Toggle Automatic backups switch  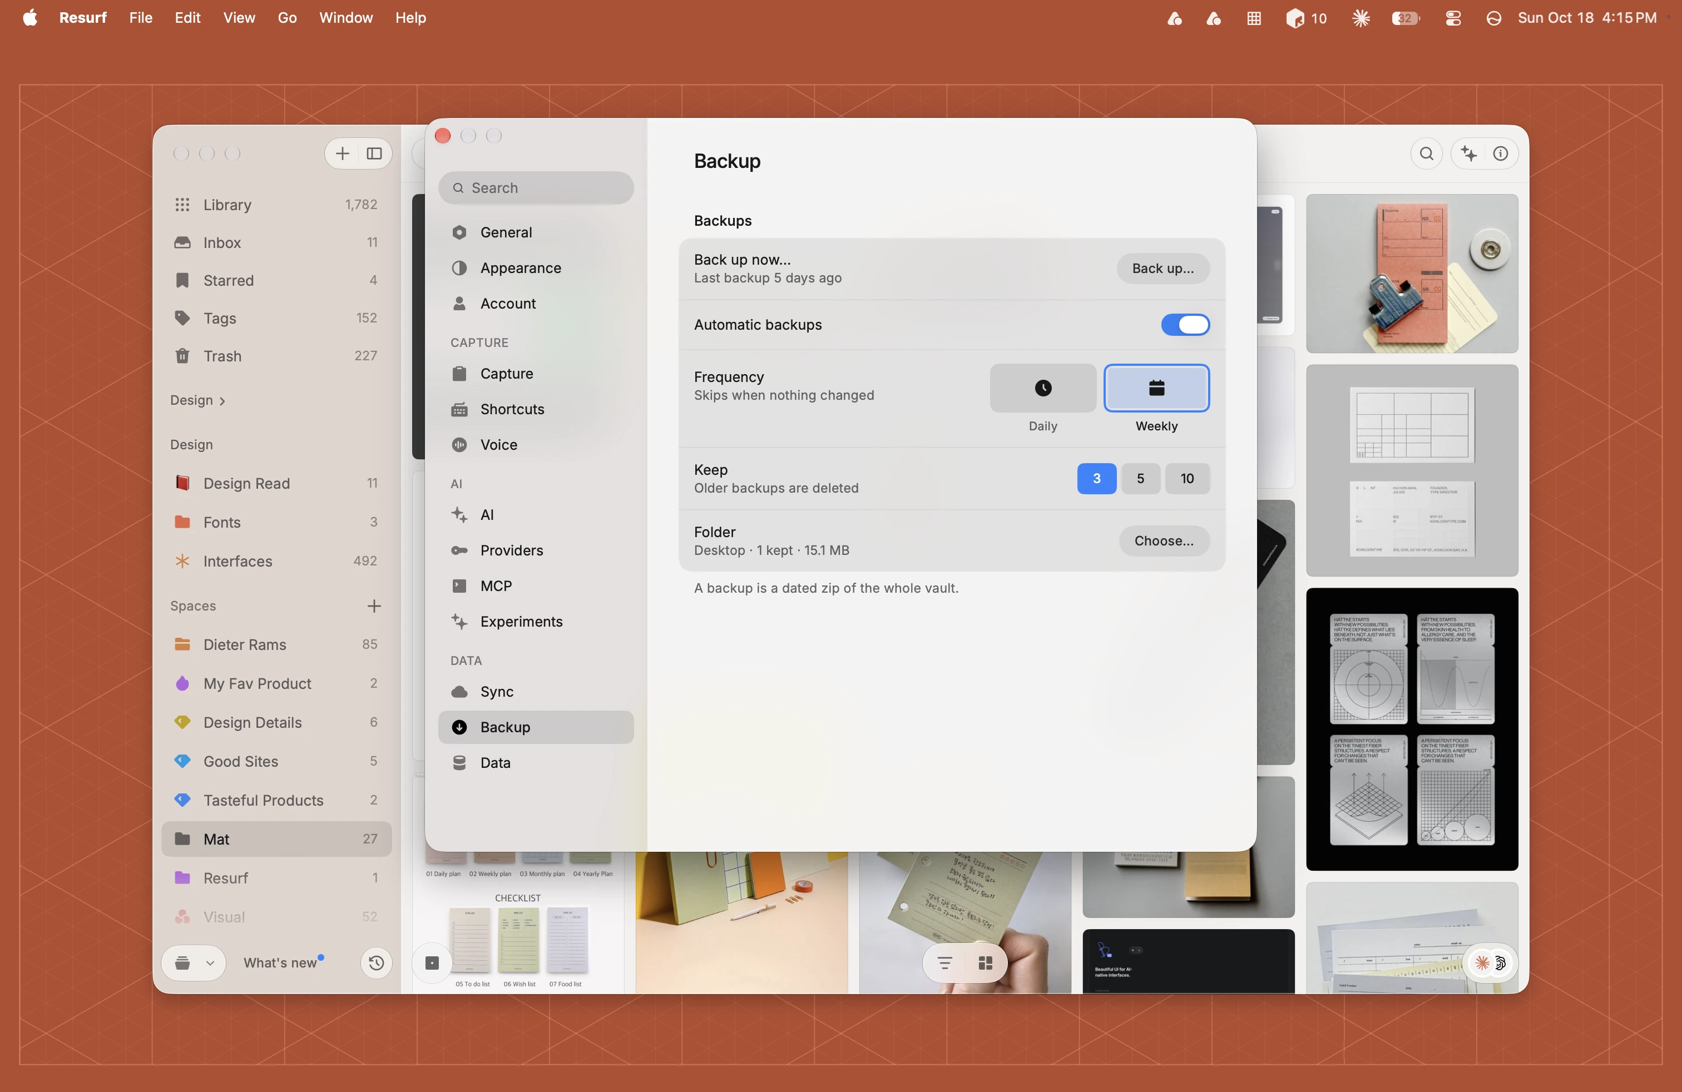(x=1185, y=325)
